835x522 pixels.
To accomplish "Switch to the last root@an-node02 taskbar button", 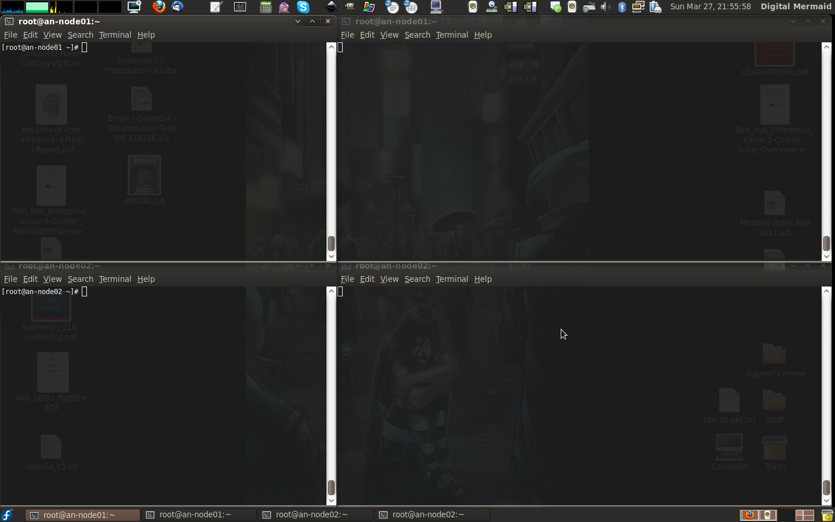I will pyautogui.click(x=432, y=515).
